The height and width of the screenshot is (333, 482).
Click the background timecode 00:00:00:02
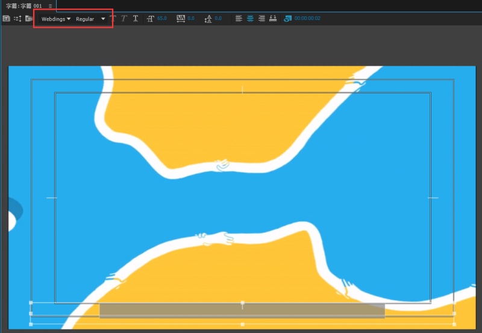307,19
